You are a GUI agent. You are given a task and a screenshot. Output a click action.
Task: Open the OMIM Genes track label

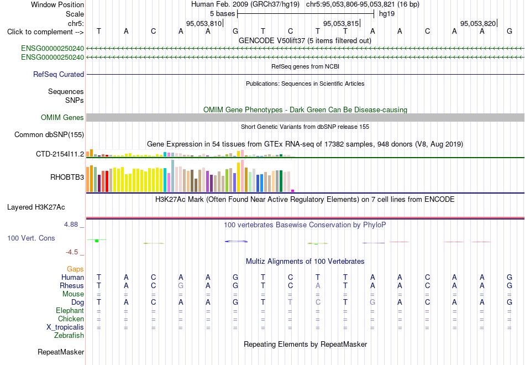click(62, 118)
